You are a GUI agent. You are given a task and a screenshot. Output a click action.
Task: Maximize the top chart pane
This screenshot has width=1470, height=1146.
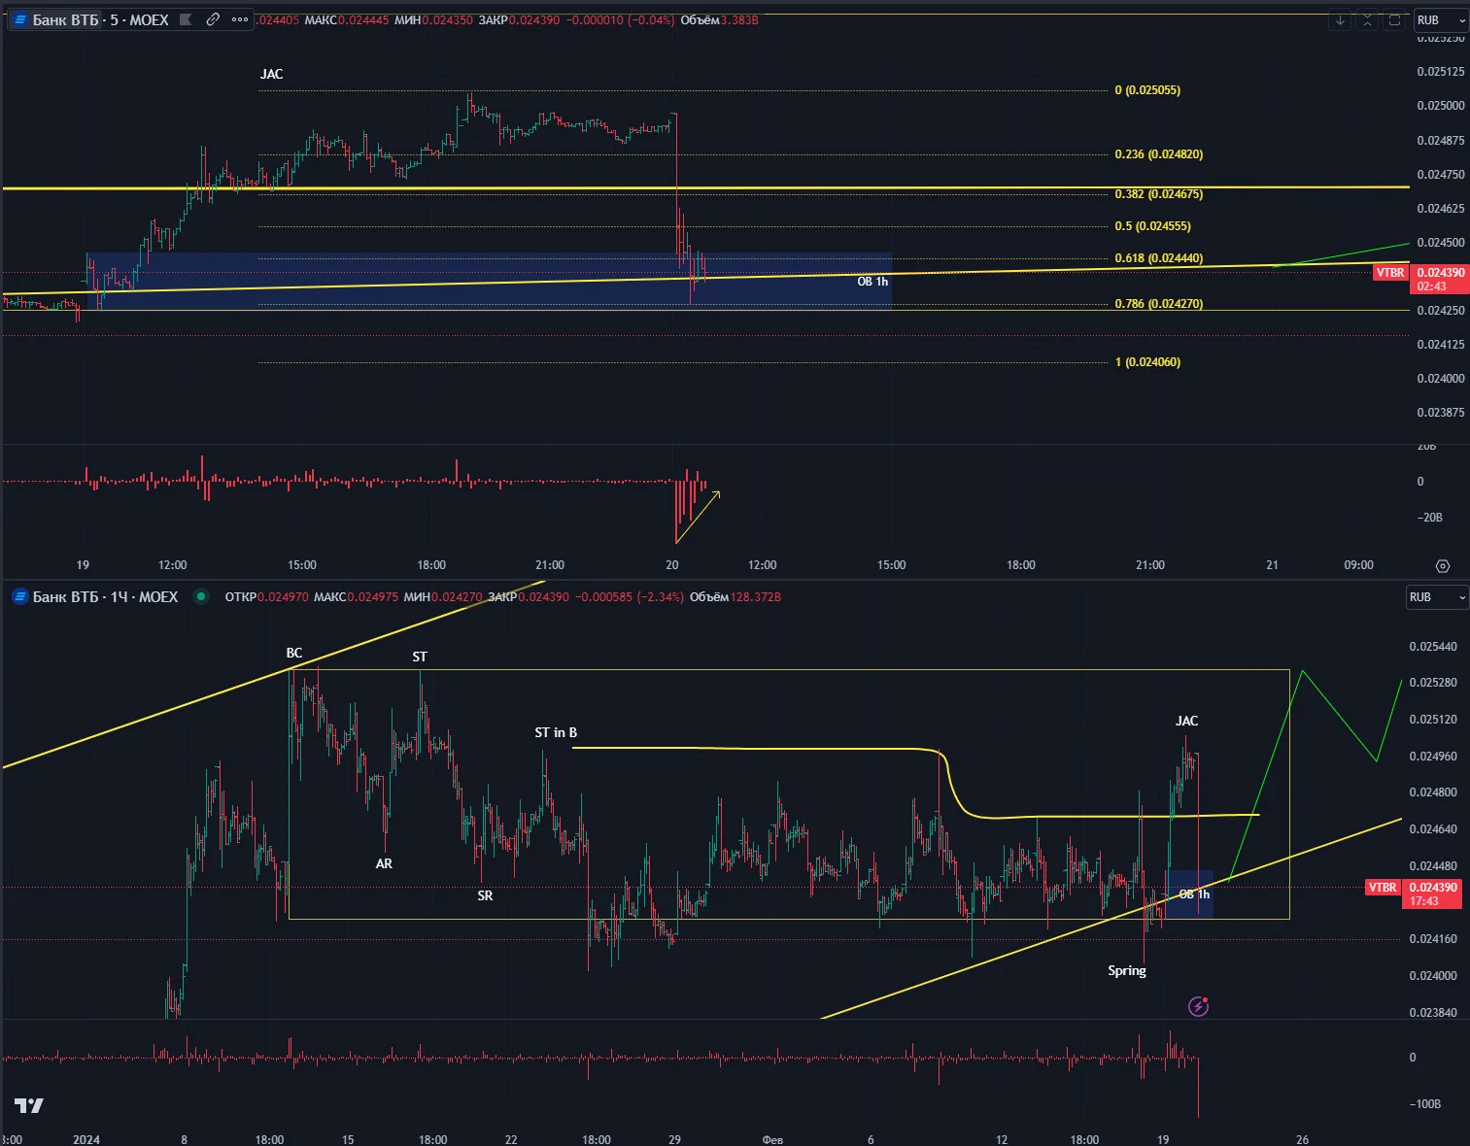[x=1394, y=20]
